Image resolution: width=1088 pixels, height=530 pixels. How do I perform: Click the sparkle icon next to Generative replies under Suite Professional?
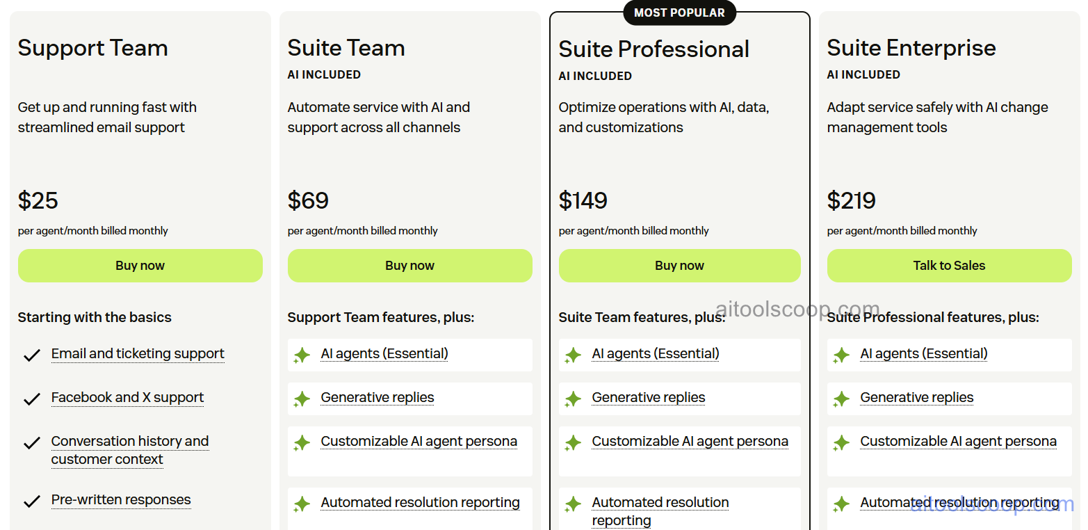(573, 399)
